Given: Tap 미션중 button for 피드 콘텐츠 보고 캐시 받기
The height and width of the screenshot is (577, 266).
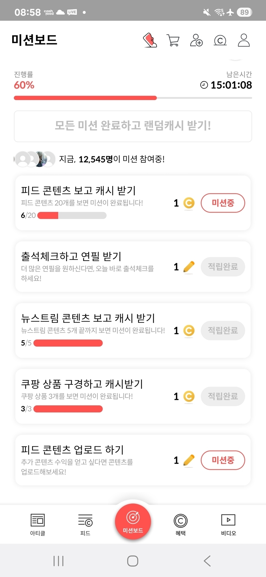Looking at the screenshot, I should (x=223, y=203).
